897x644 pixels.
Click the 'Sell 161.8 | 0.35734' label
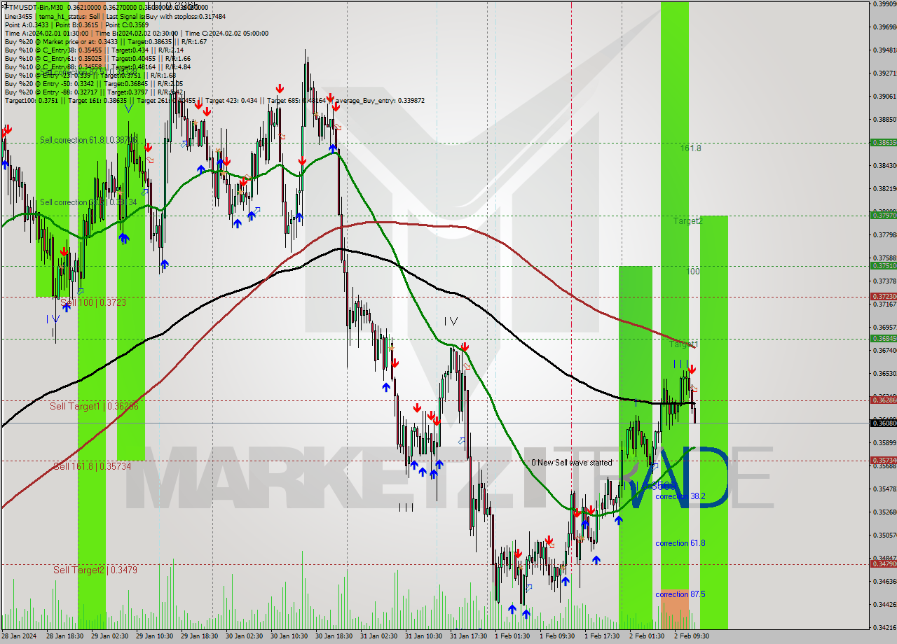[92, 466]
